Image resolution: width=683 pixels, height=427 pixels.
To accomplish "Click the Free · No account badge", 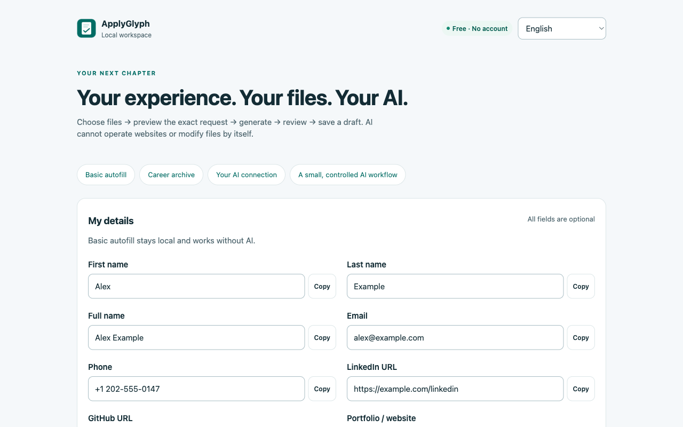I will point(477,29).
